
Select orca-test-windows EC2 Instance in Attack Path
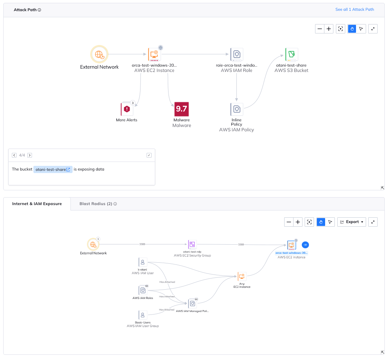154,54
